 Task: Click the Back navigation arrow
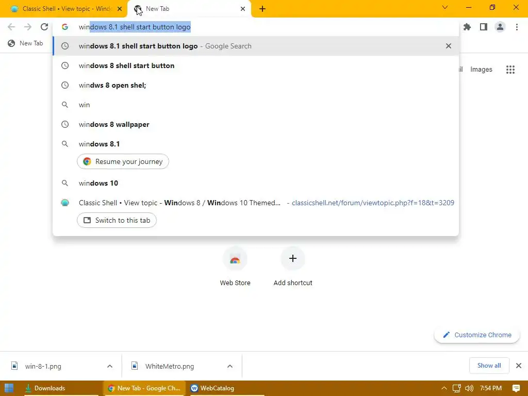coord(11,27)
